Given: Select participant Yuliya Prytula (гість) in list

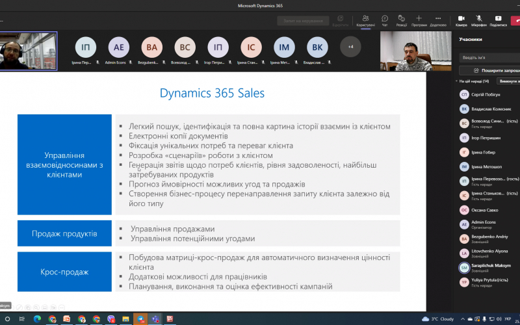Looking at the screenshot, I should click(489, 282).
